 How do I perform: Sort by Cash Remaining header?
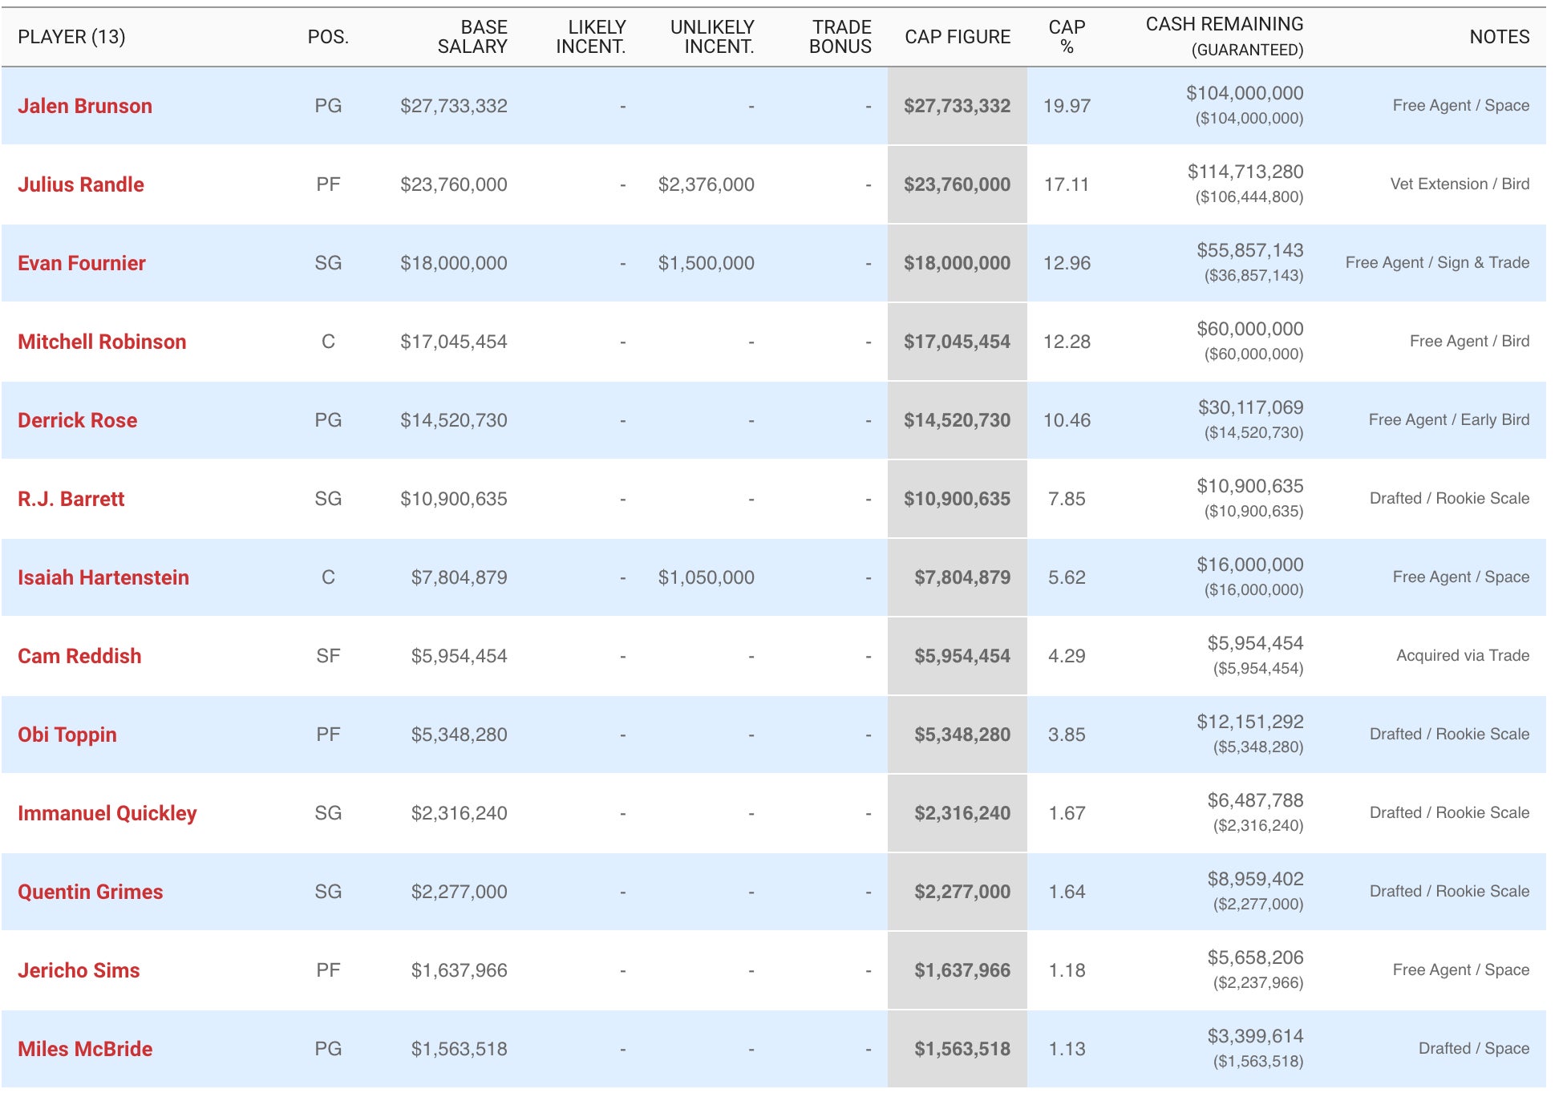pyautogui.click(x=1225, y=36)
